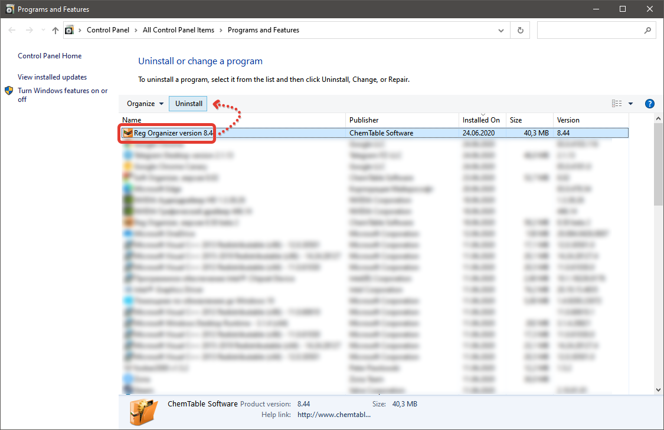This screenshot has width=664, height=430.
Task: Open View installed updates
Action: coord(52,77)
